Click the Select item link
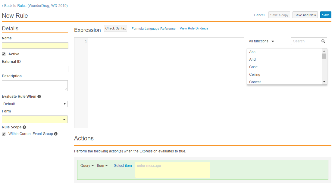Screen dimensions: 335x184 tap(123, 166)
